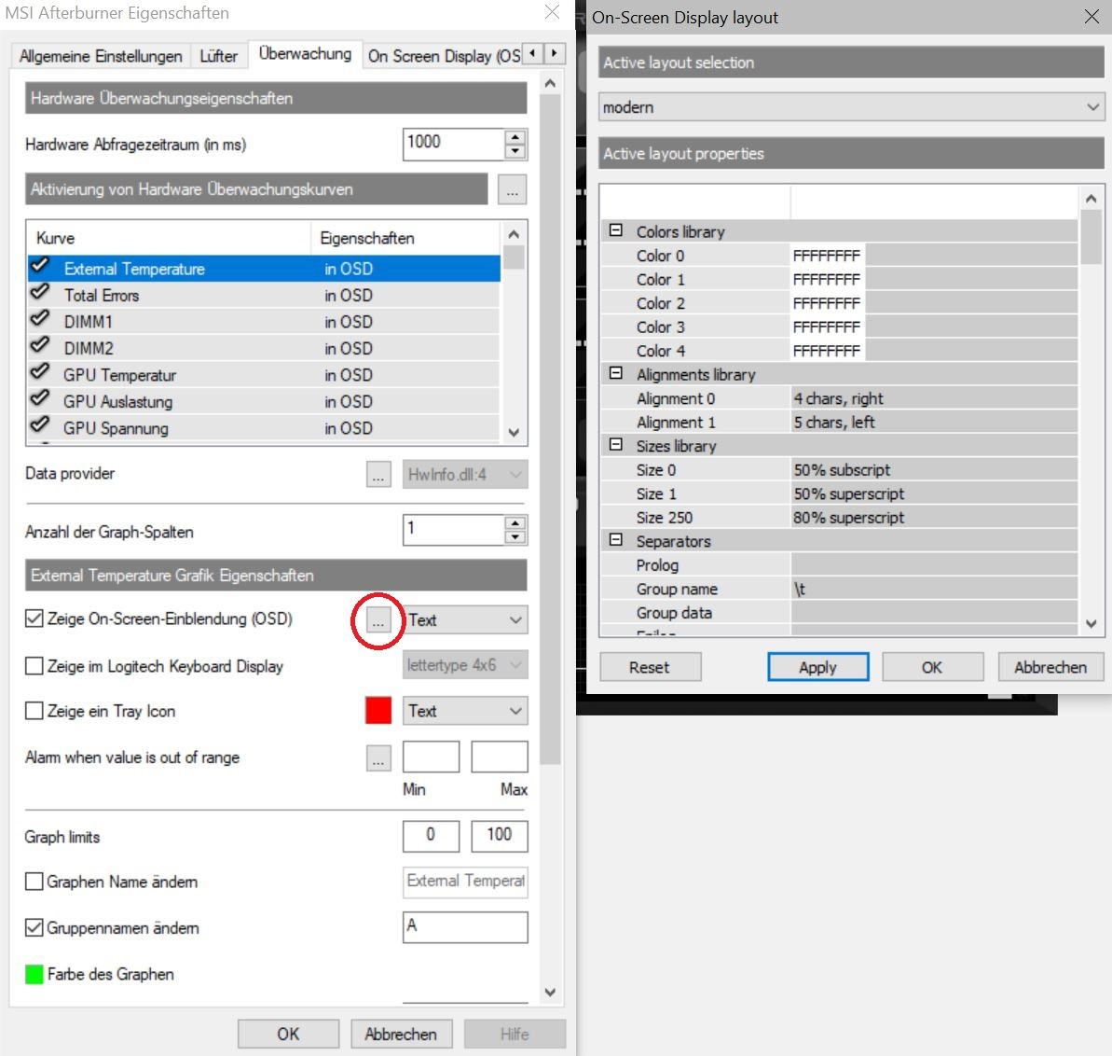Image resolution: width=1112 pixels, height=1056 pixels.
Task: Click the alarm Min input field
Action: point(432,757)
